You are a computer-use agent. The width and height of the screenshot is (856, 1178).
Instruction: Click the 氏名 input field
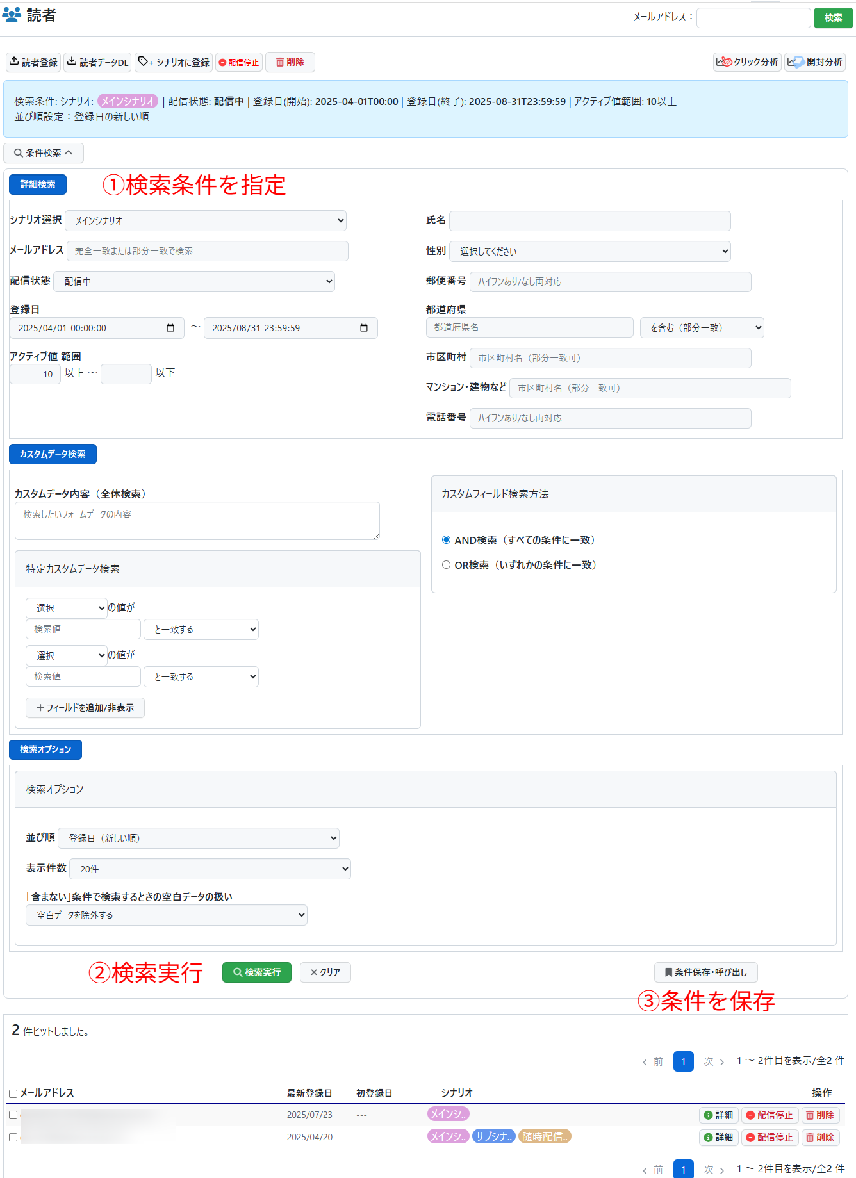point(589,221)
